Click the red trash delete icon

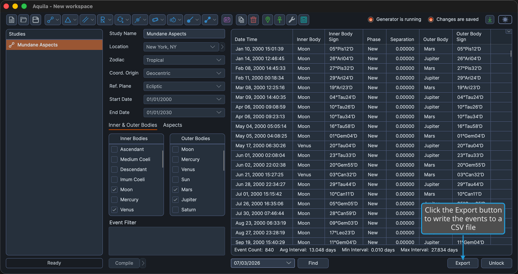(253, 20)
